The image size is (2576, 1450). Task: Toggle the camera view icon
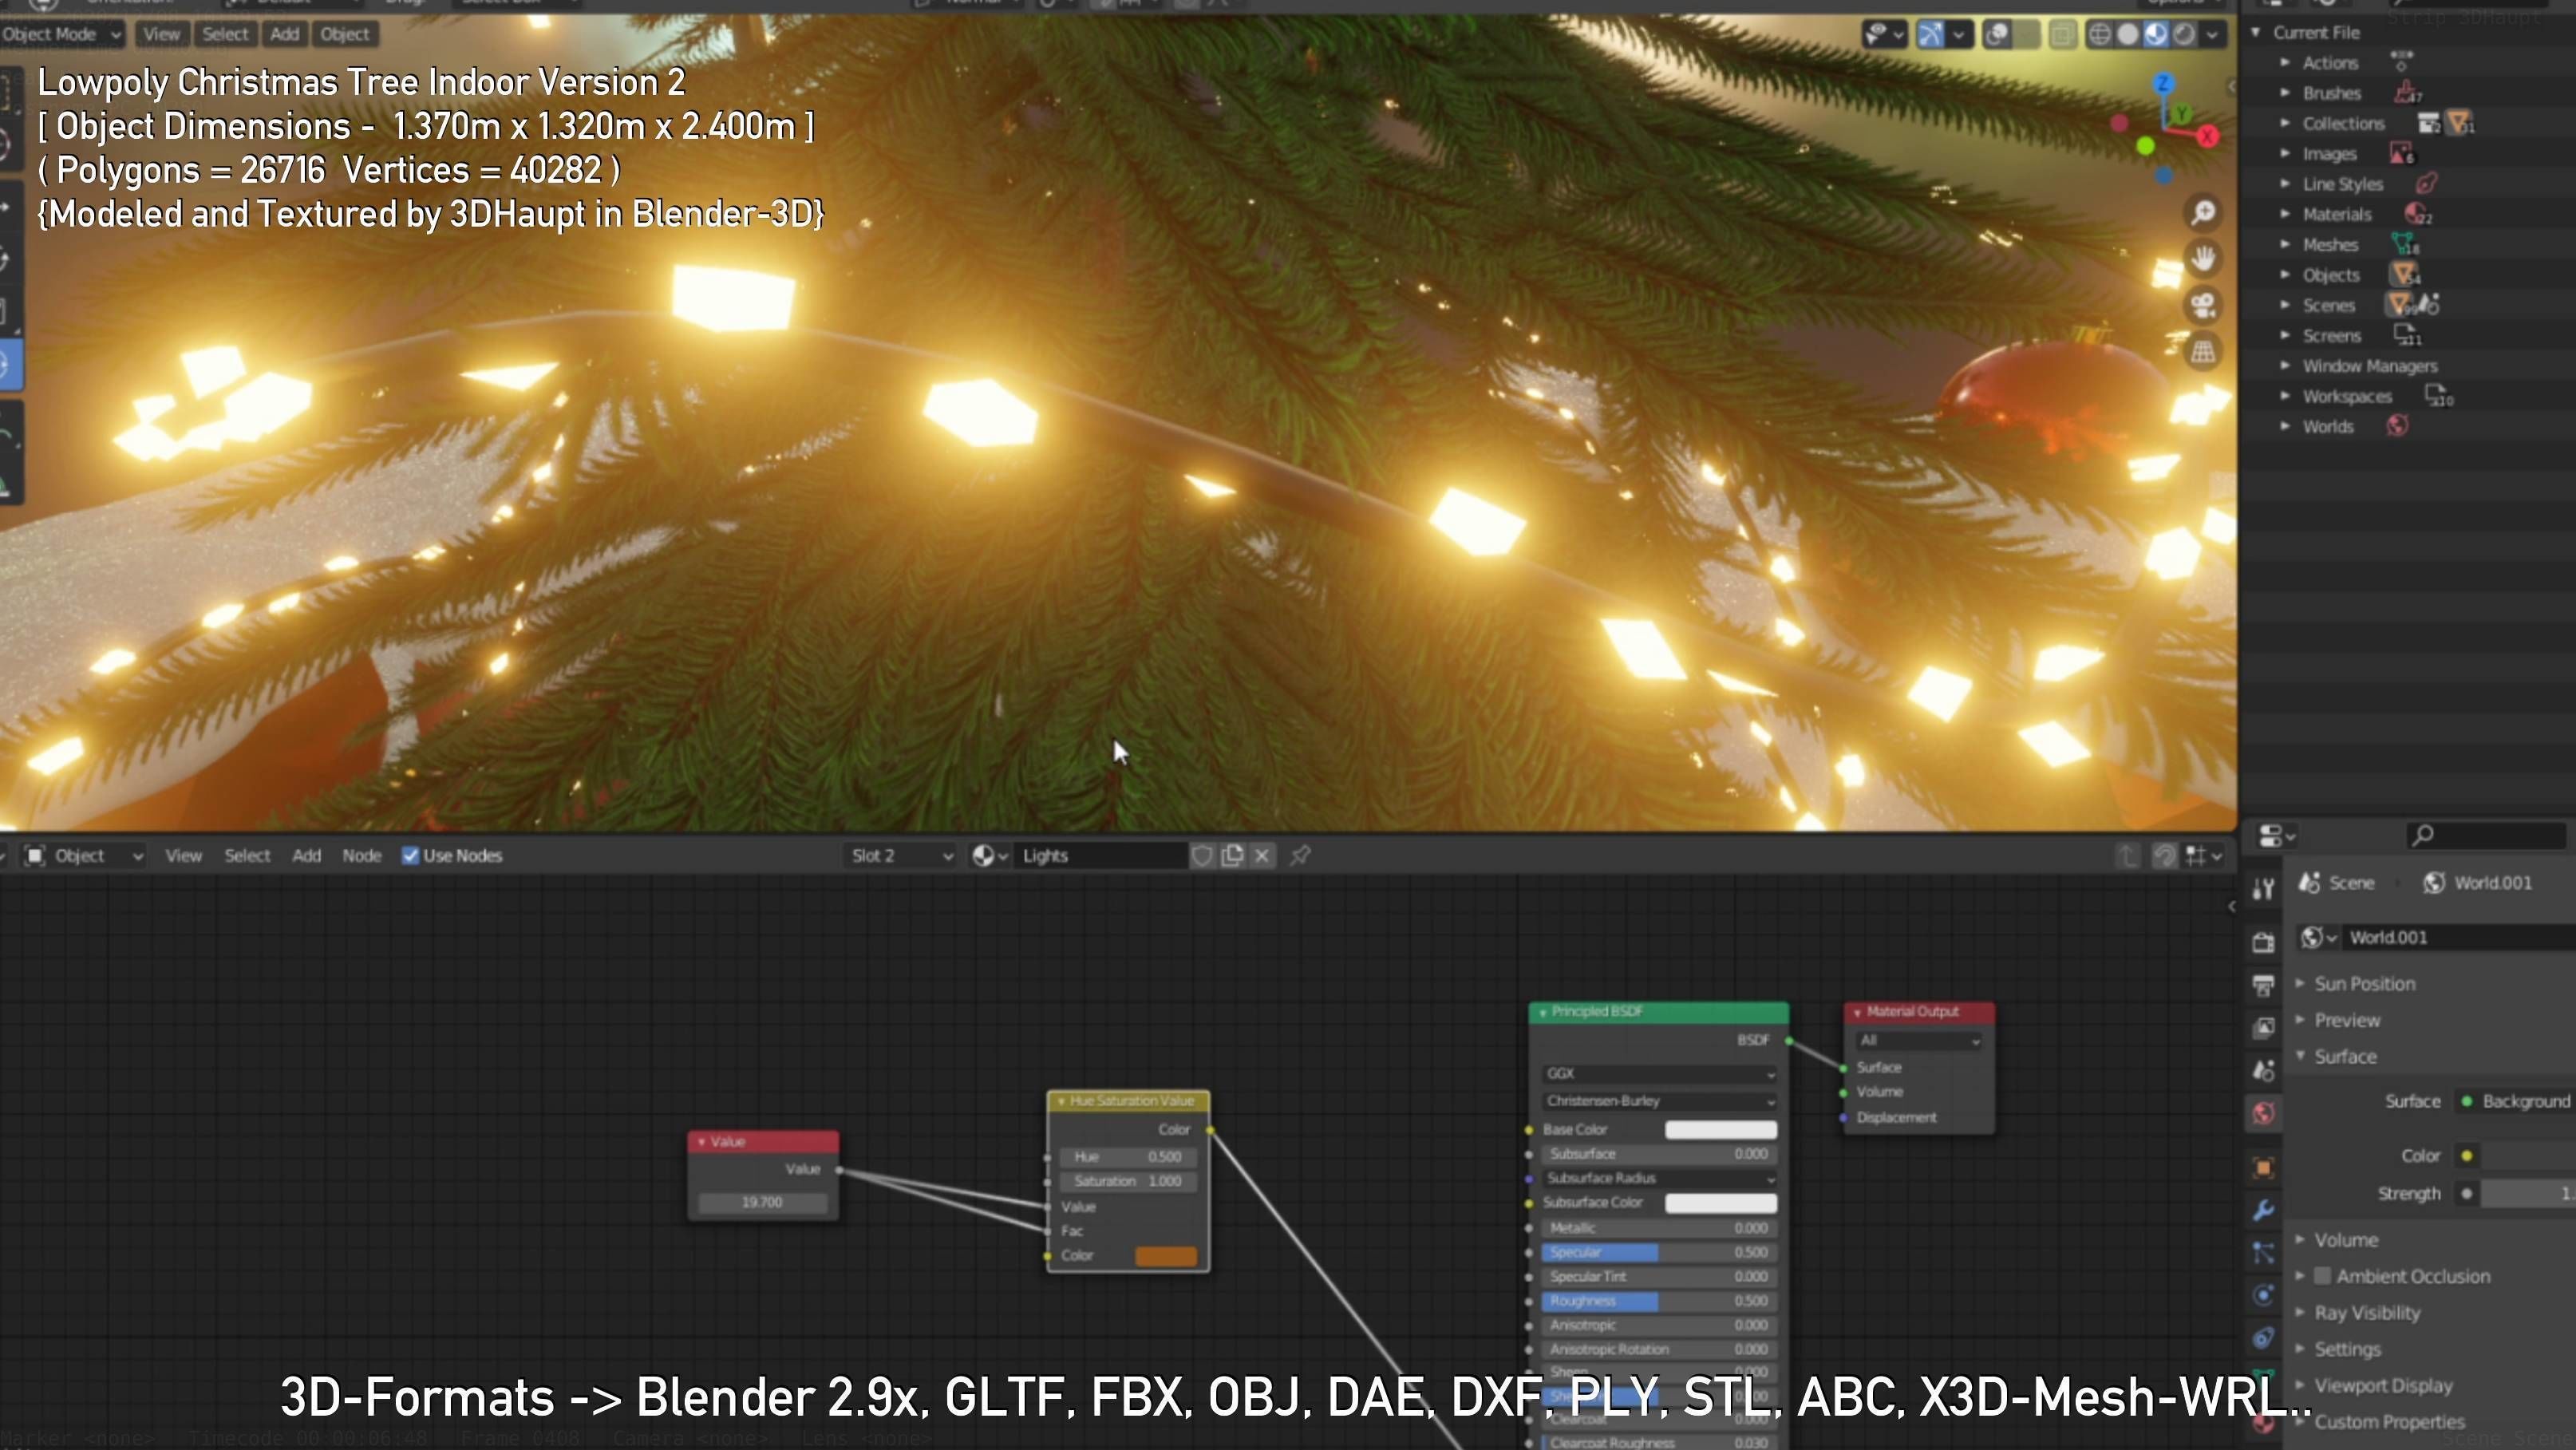pos(2203,305)
